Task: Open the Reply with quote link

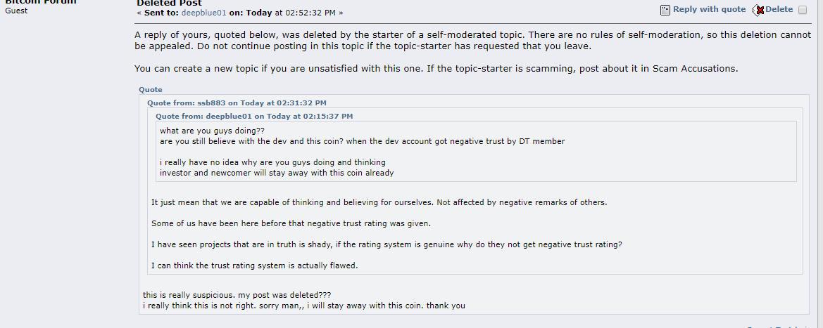Action: (x=709, y=9)
